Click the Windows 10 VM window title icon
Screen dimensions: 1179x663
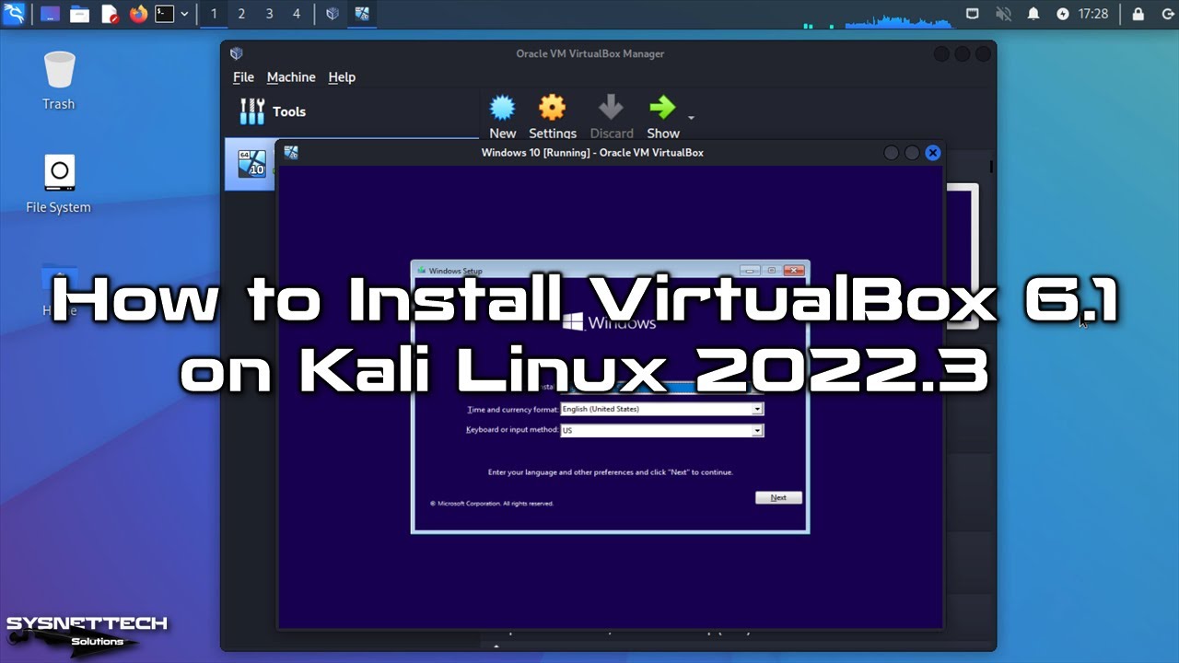291,153
